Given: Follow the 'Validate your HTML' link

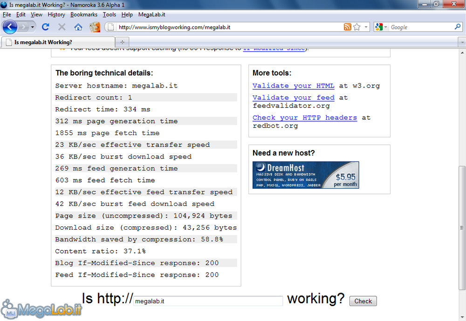Looking at the screenshot, I should pos(293,86).
